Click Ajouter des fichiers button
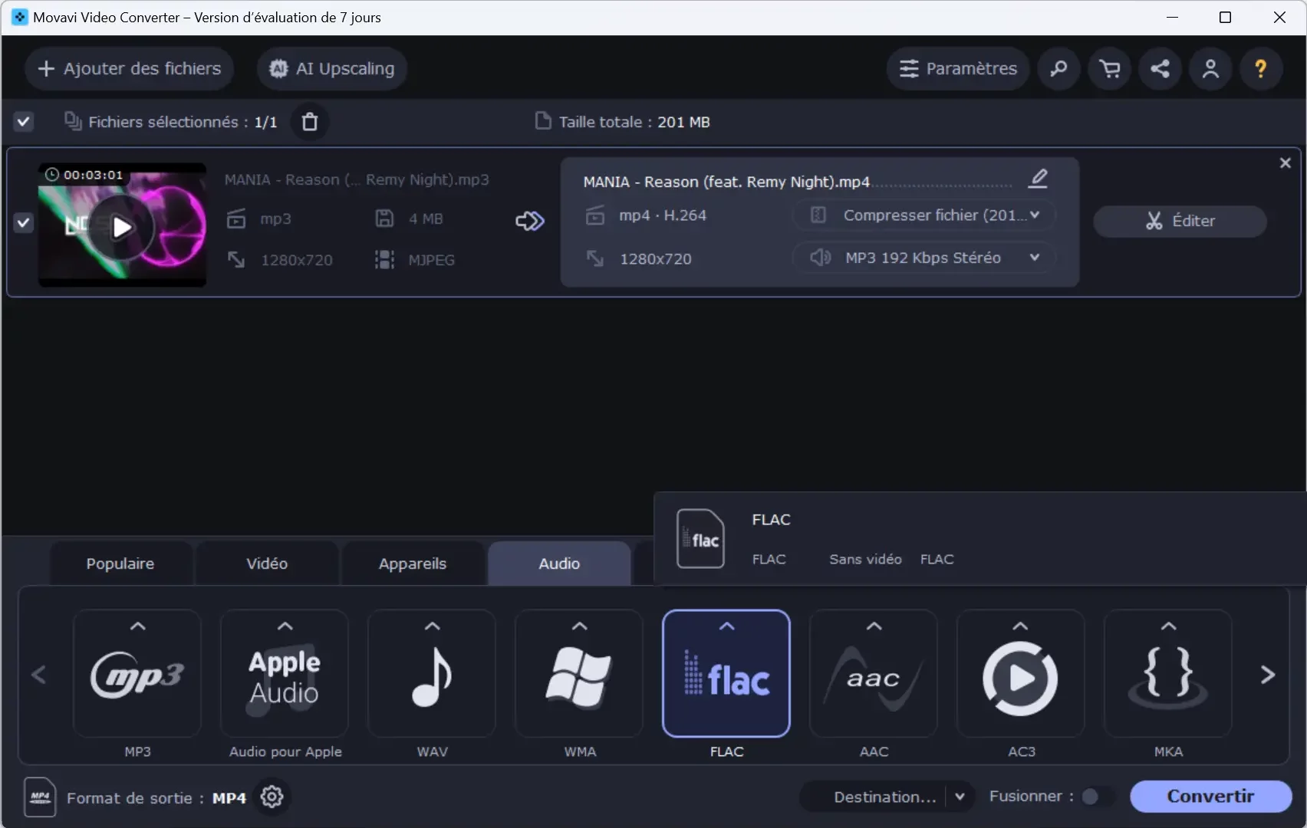This screenshot has height=828, width=1307. [x=130, y=69]
